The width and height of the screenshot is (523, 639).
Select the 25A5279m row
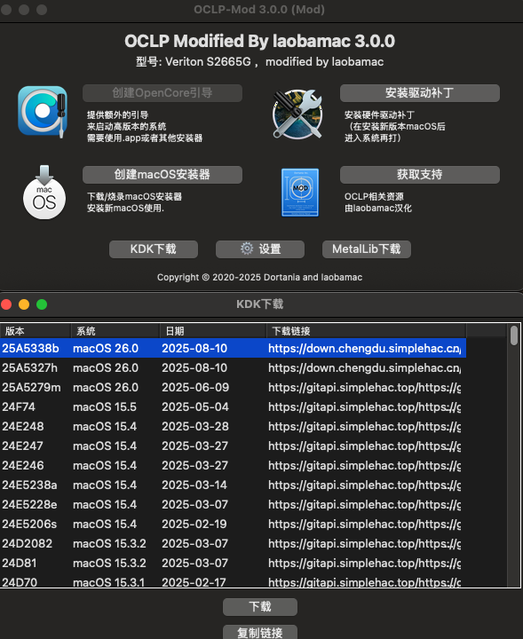233,388
